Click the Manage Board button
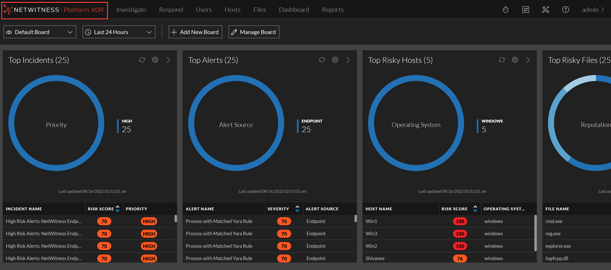The image size is (611, 270). click(x=254, y=32)
